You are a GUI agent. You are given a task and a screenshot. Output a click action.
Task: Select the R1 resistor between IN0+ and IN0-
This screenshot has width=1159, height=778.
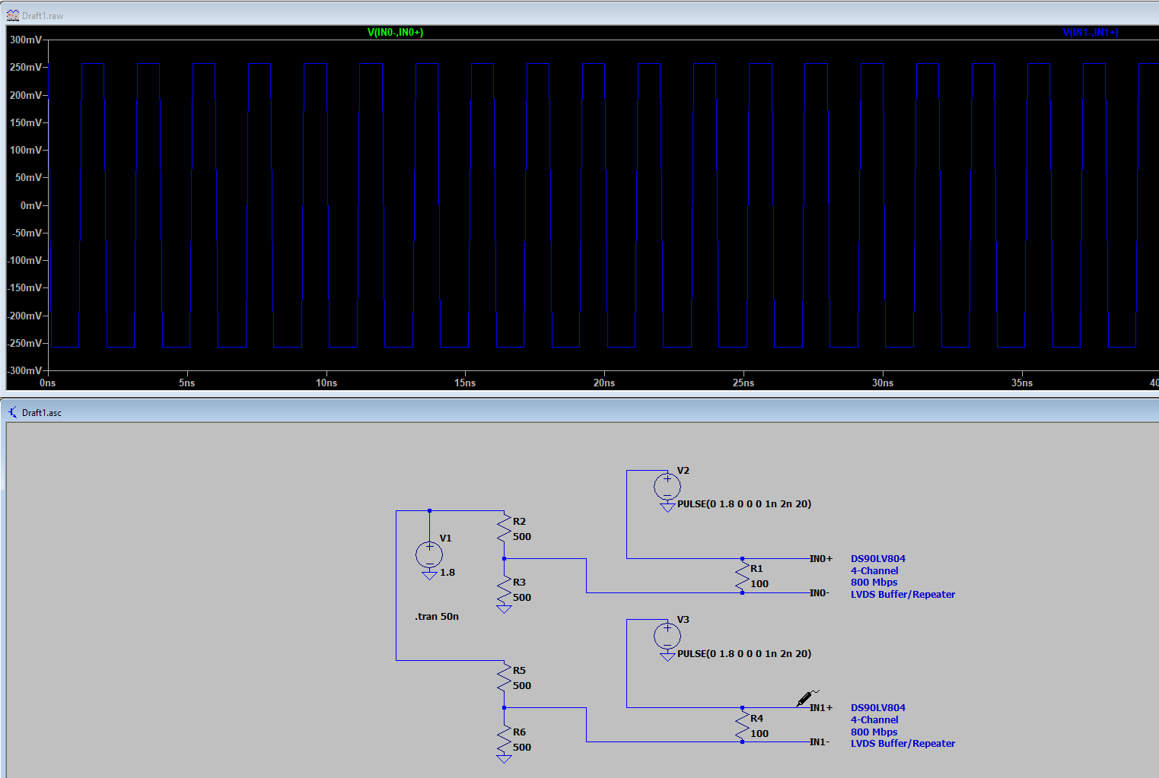(742, 576)
